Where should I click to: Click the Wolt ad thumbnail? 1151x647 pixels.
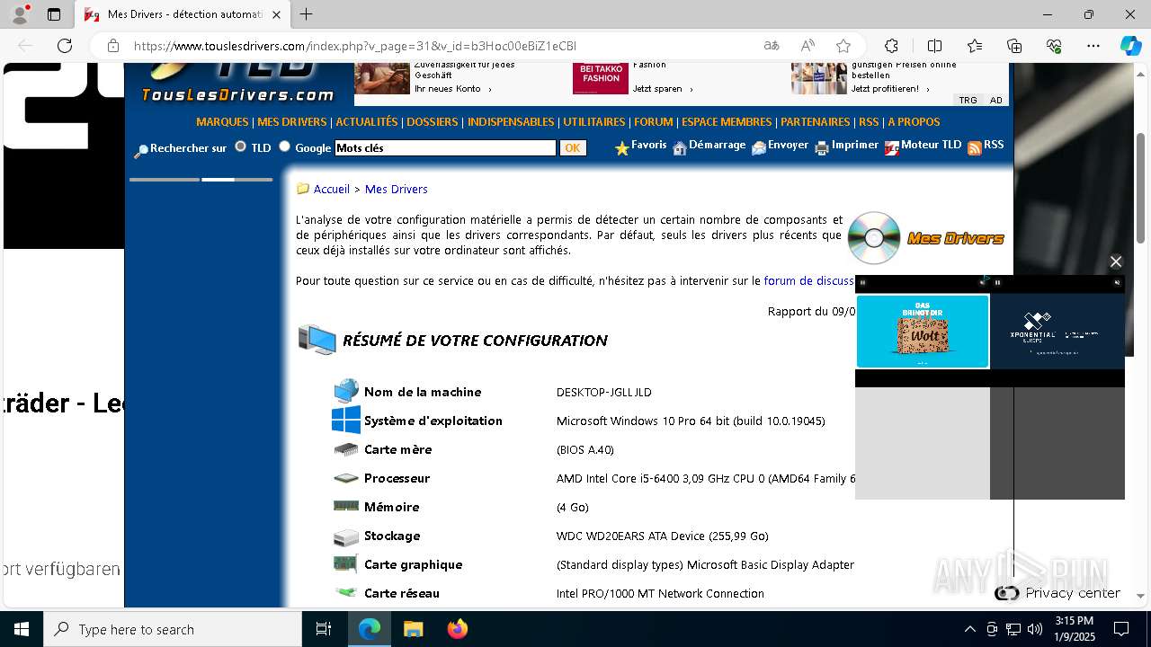point(923,332)
